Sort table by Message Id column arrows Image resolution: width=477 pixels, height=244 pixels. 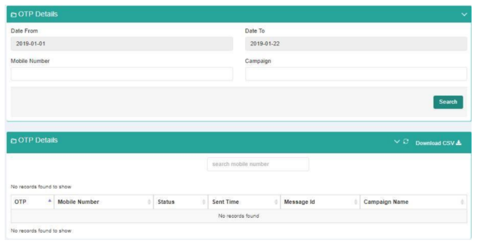[356, 202]
